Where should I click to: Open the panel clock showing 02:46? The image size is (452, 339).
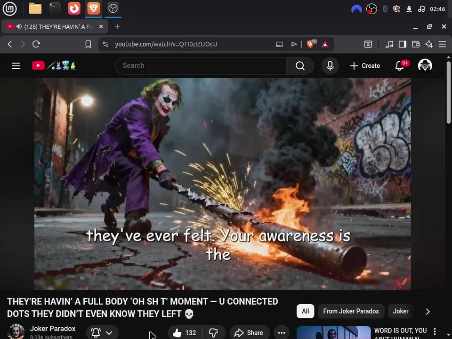click(x=437, y=9)
